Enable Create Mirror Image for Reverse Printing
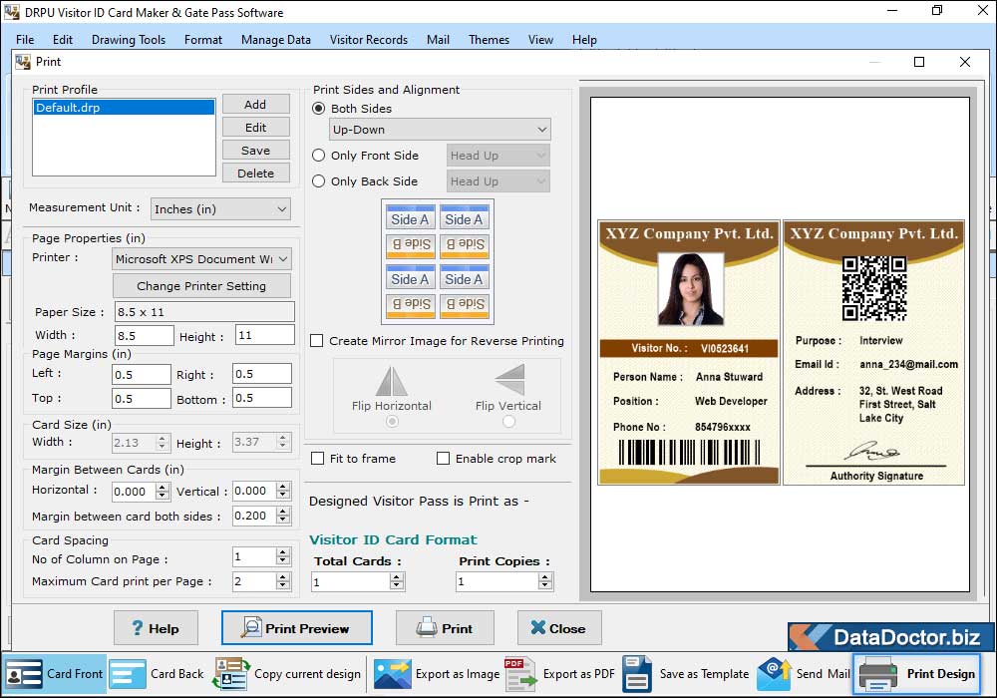 [317, 341]
